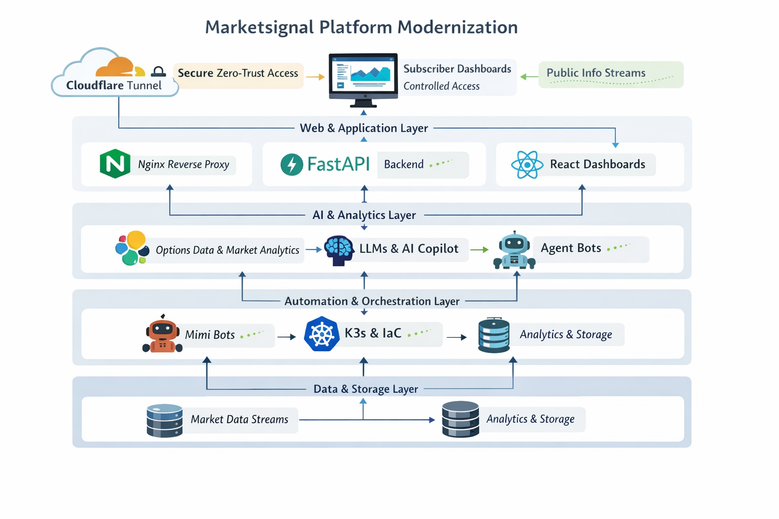The height and width of the screenshot is (519, 779).
Task: Click the Secure Zero-Trust Access label
Action: click(x=238, y=73)
